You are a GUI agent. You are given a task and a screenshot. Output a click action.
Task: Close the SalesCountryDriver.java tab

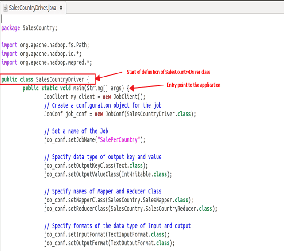pyautogui.click(x=61, y=8)
